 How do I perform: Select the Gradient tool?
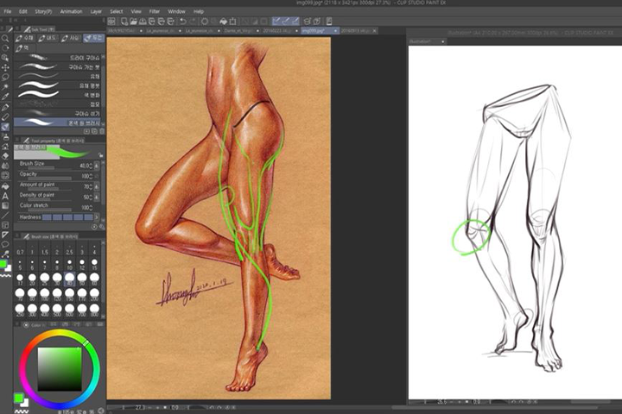click(5, 205)
